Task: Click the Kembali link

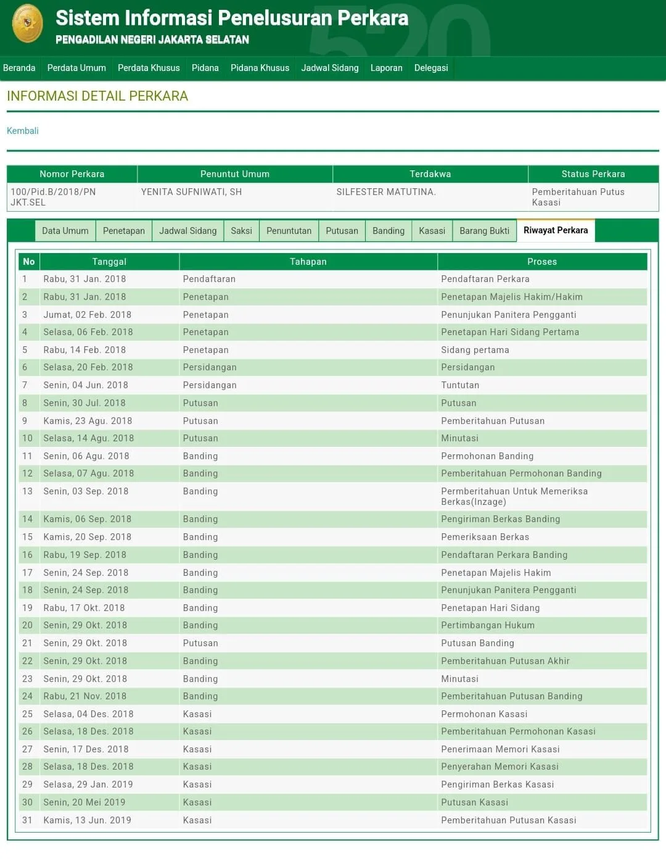Action: [23, 131]
